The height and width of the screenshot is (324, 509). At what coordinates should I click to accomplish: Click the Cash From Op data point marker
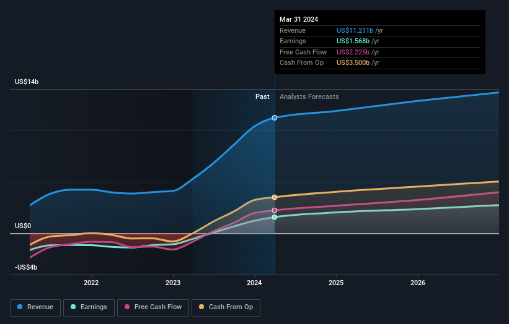(x=275, y=197)
